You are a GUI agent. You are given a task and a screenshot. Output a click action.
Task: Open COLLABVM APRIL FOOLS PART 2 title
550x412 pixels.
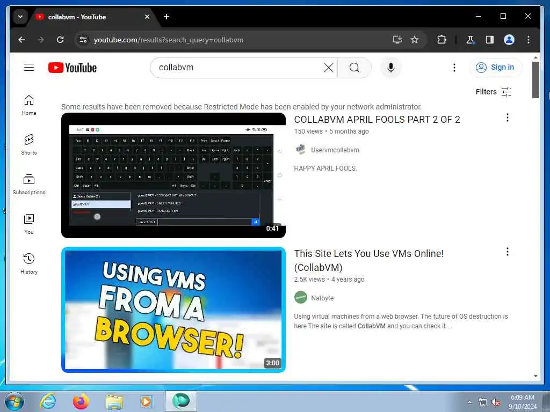[377, 120]
